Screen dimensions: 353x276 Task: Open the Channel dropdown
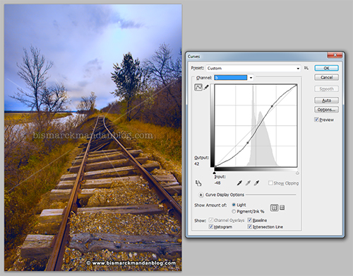[234, 78]
